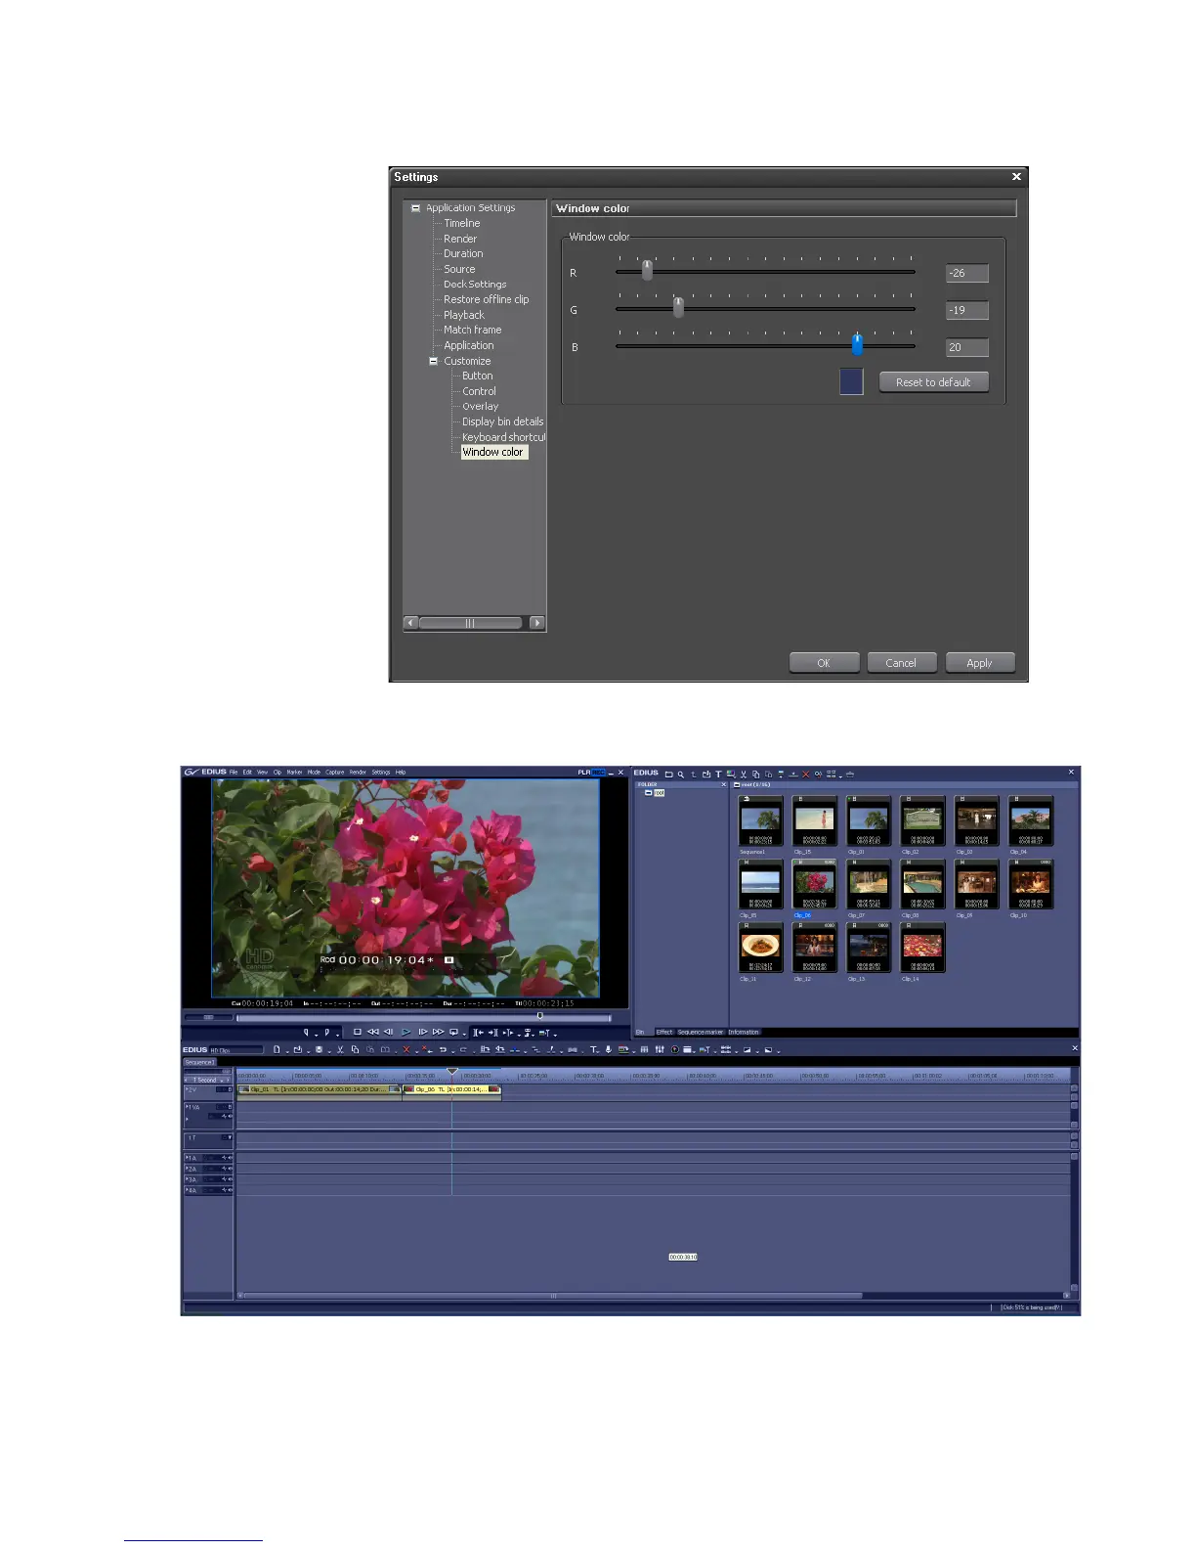Screen dimensions: 1196x1549
Task: Click the Cut scissors icon on timeline toolbar
Action: 340,1049
